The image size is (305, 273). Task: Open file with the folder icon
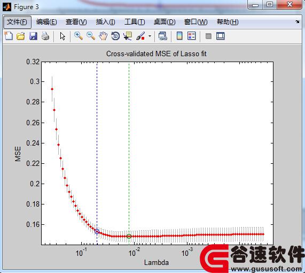[x=21, y=36]
